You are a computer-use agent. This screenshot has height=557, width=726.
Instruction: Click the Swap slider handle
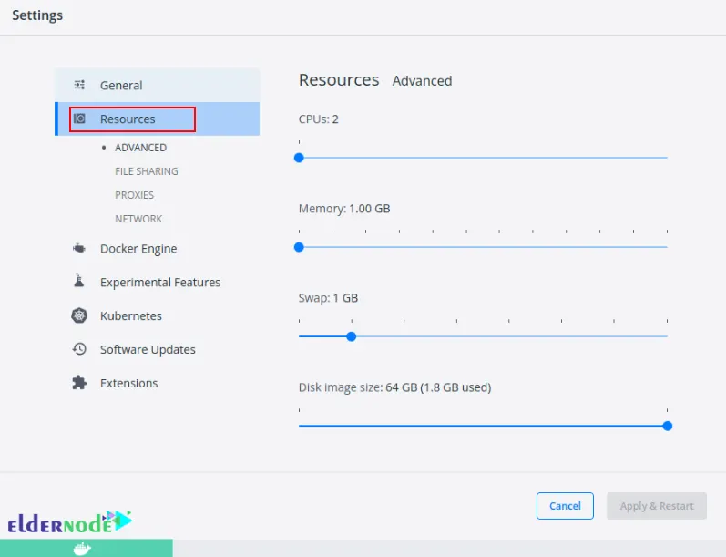click(352, 337)
